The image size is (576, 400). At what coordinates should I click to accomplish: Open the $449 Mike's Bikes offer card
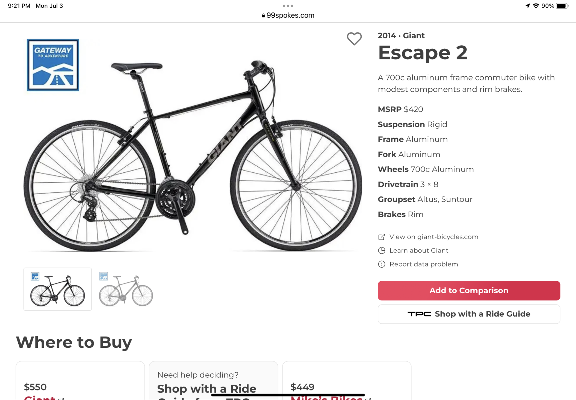[x=346, y=383]
